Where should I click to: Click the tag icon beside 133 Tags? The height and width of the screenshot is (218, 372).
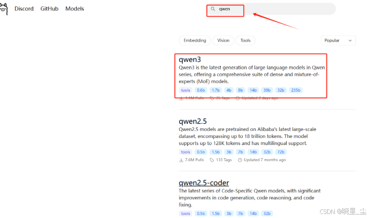tap(211, 160)
